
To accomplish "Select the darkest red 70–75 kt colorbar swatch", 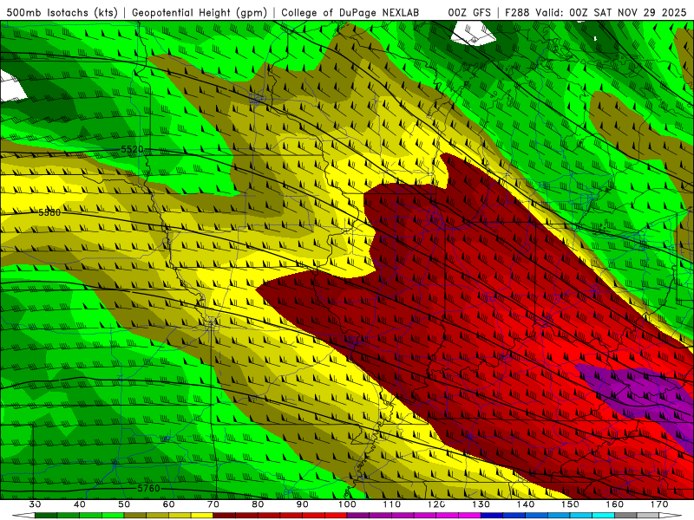I will (x=225, y=516).
